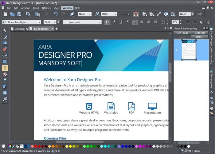Image resolution: width=215 pixels, height=154 pixels.
Task: Click the eyedropper icon in color line
Action: 14,146
